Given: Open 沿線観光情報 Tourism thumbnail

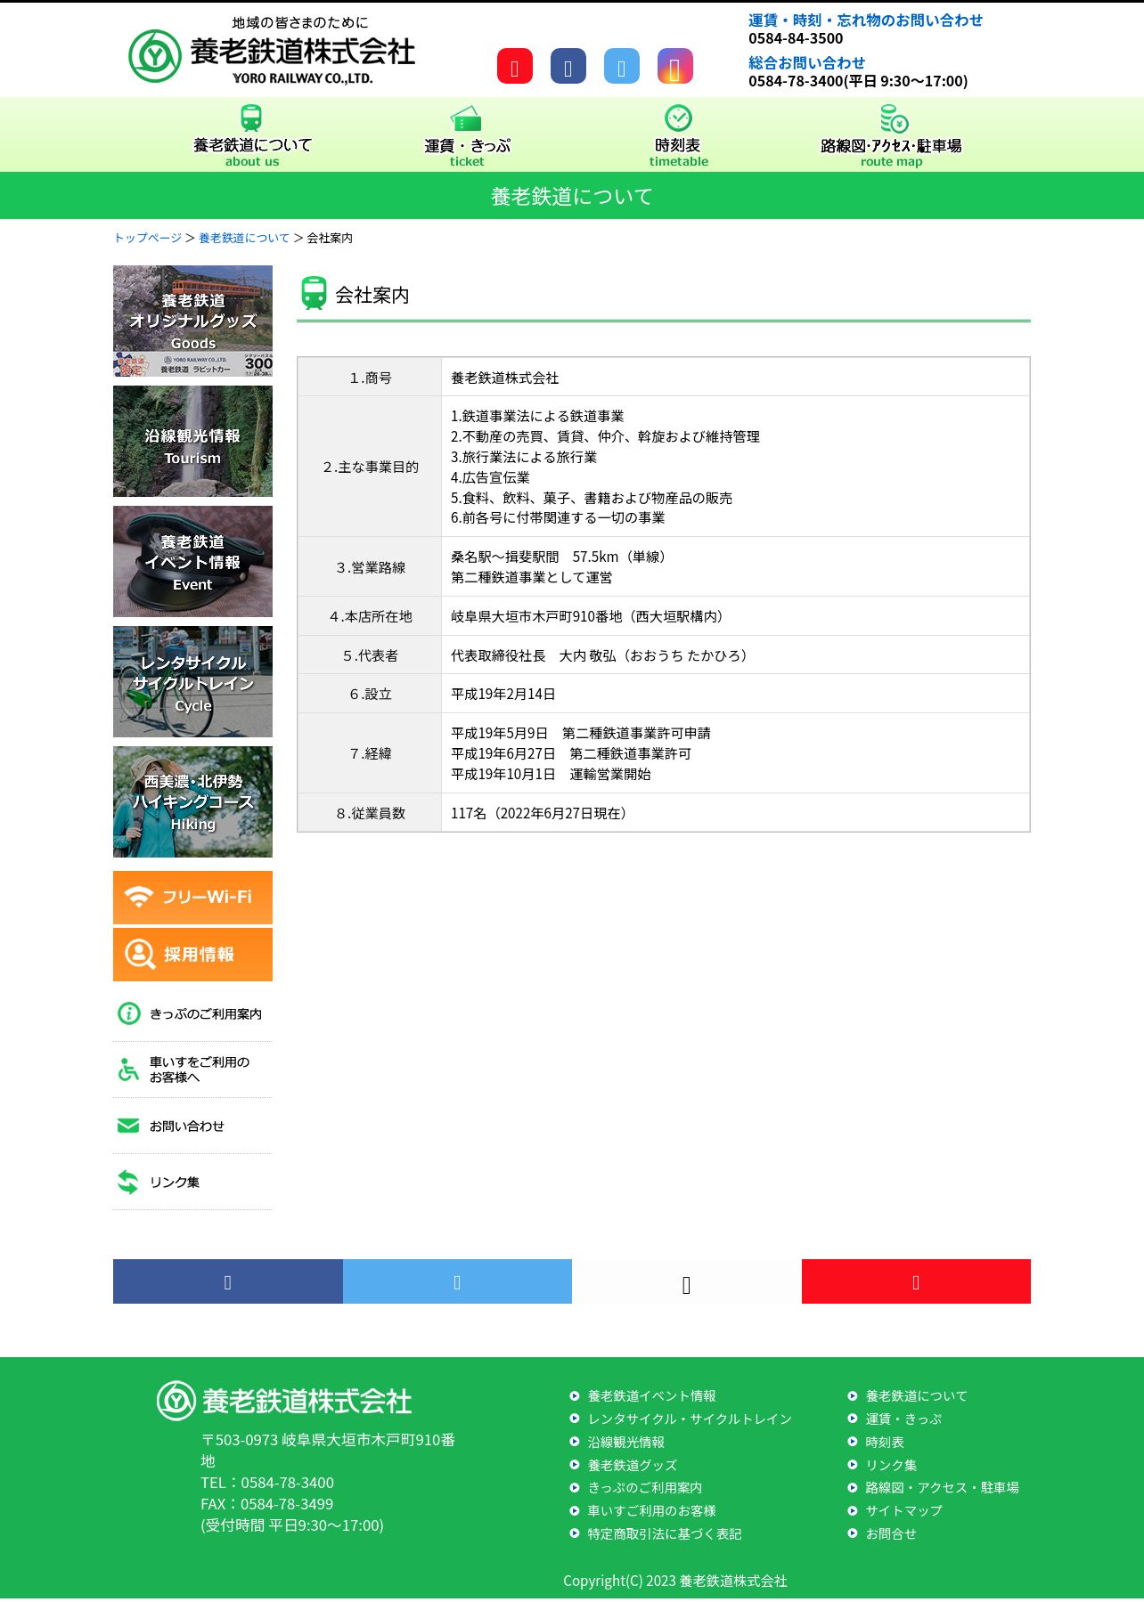Looking at the screenshot, I should pos(192,441).
